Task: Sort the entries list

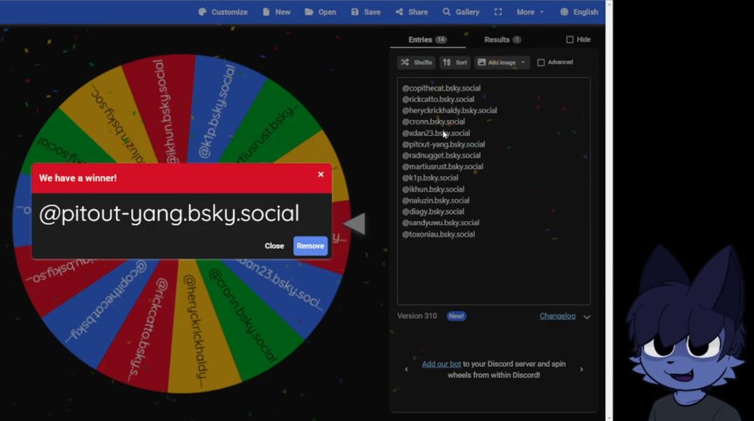Action: 455,63
